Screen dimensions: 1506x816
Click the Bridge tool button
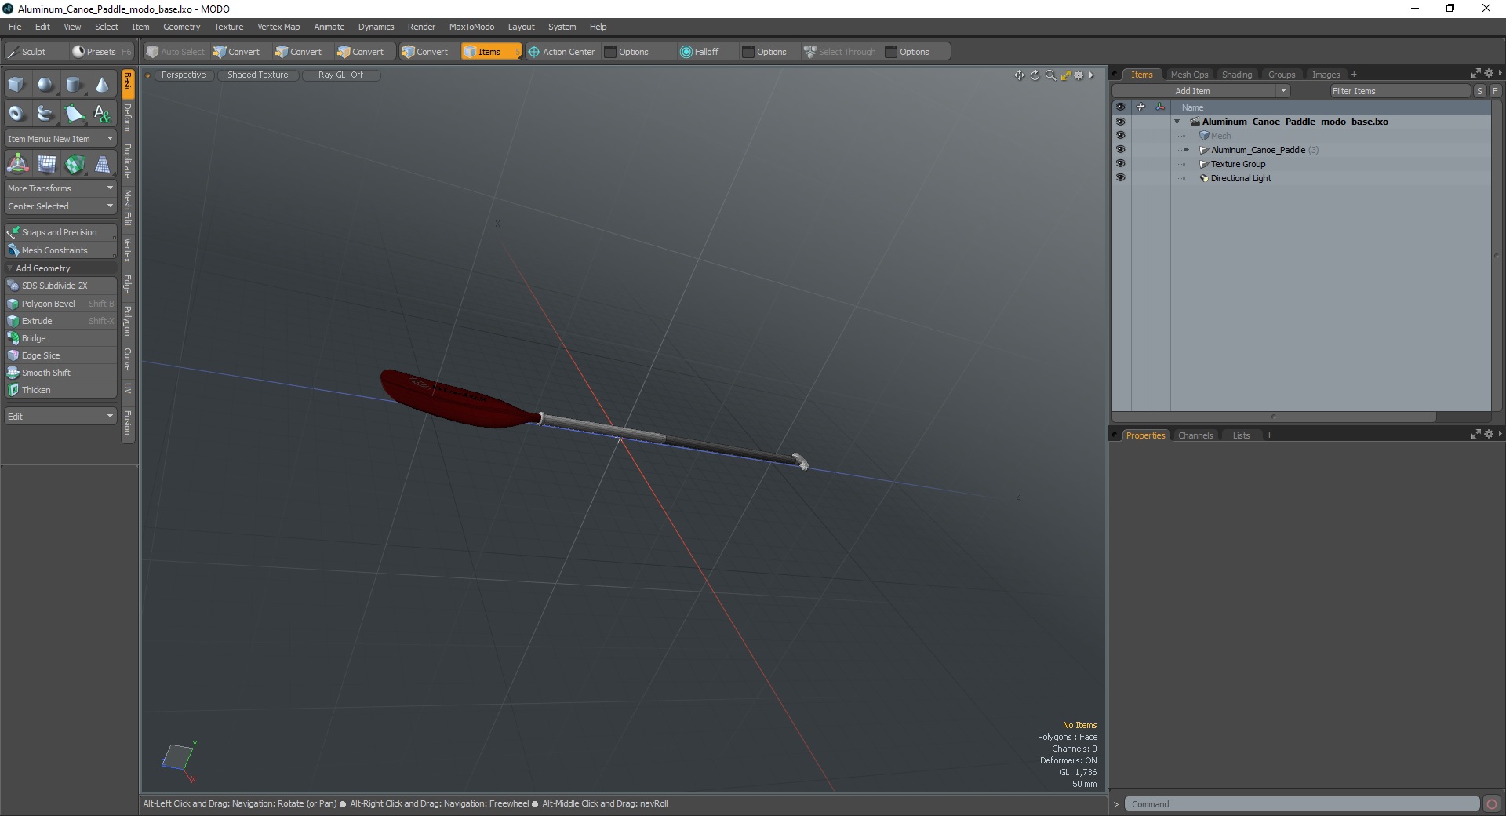tap(60, 338)
